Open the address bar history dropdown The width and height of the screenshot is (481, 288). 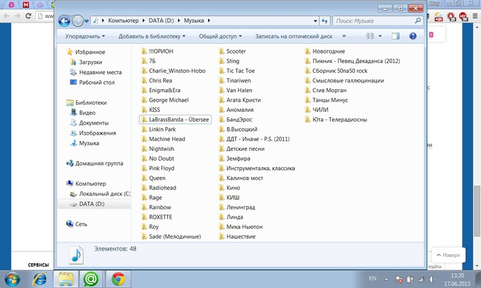(315, 21)
